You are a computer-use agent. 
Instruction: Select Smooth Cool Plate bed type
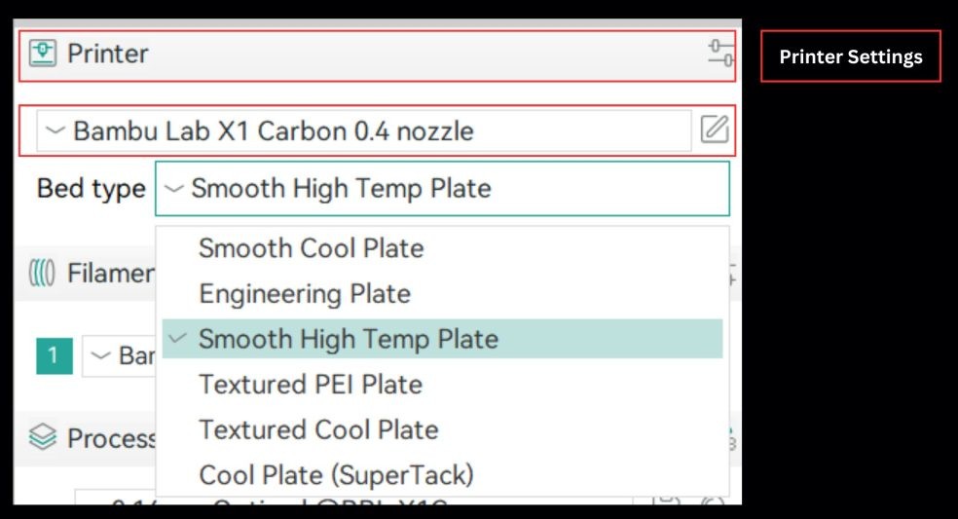(311, 248)
